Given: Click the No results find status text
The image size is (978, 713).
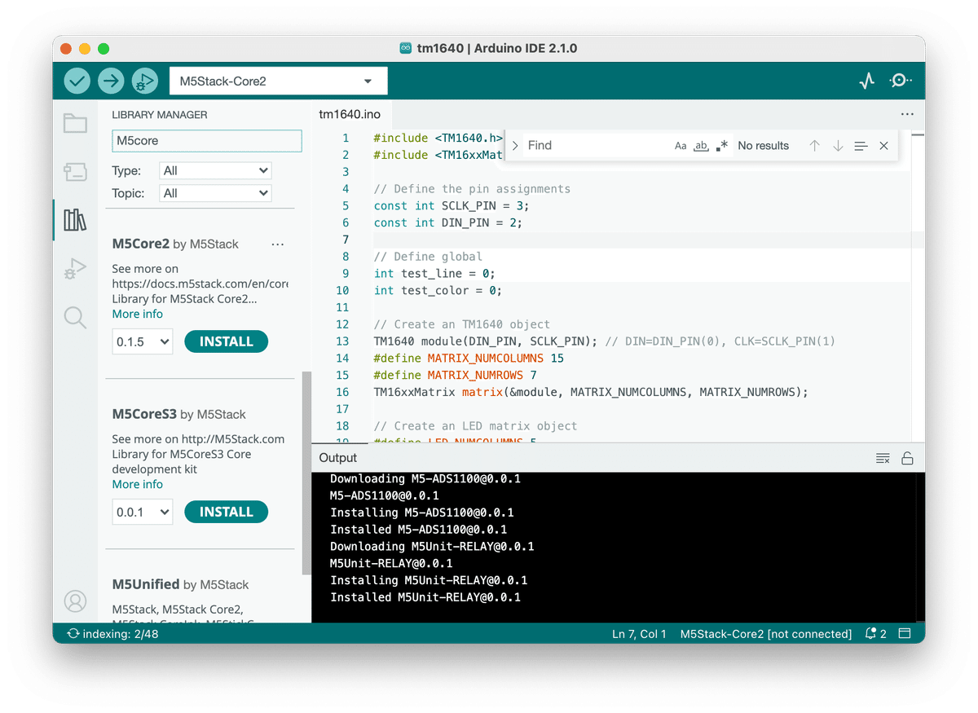Looking at the screenshot, I should point(764,146).
